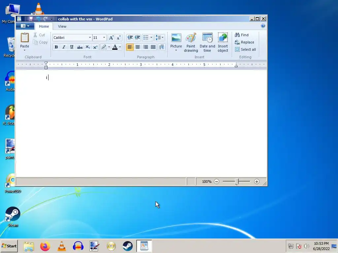Click the Paste clipboard icon

(24, 38)
